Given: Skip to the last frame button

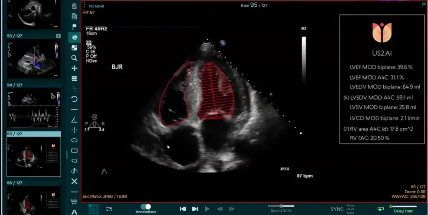Looking at the screenshot, I should [195, 209].
